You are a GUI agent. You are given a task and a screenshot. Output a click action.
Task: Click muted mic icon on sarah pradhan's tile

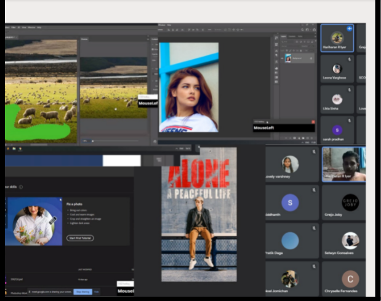(x=349, y=121)
